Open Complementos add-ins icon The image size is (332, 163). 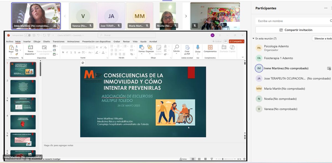[210, 47]
